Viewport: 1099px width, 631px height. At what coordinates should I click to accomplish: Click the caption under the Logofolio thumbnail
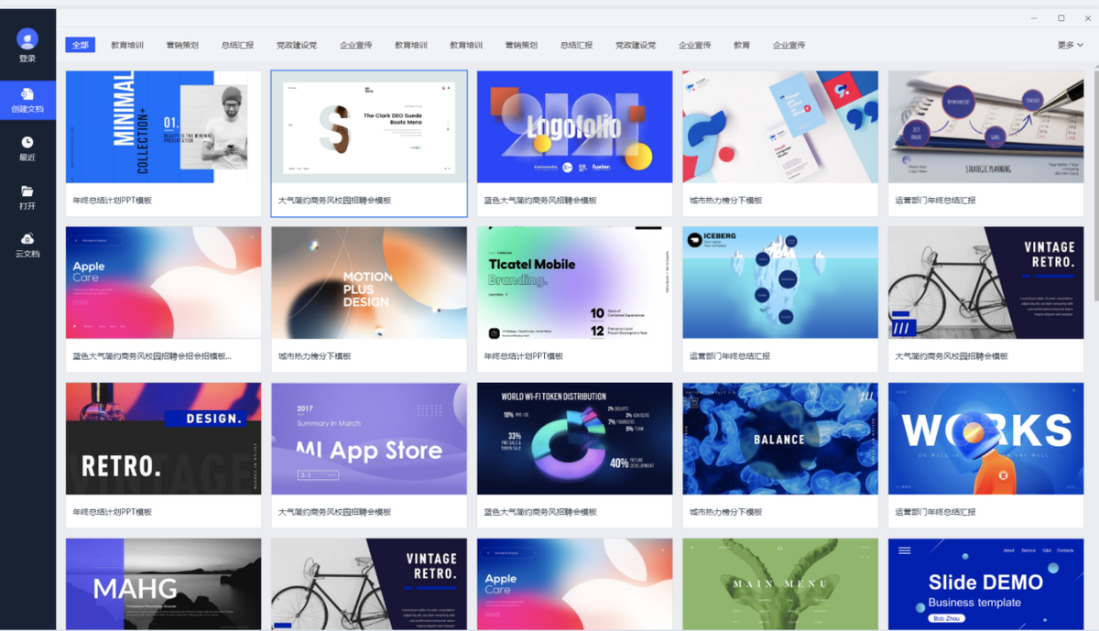pos(540,201)
